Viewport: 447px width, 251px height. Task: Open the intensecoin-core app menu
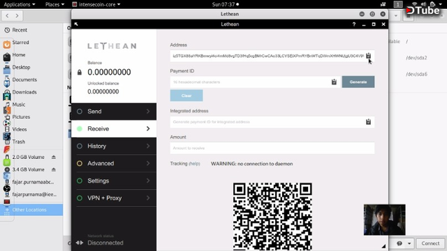(x=96, y=4)
